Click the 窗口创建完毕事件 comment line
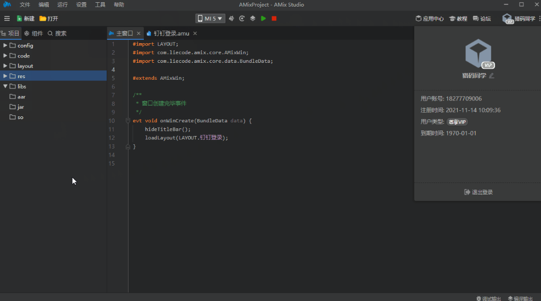The width and height of the screenshot is (541, 301). [x=161, y=103]
